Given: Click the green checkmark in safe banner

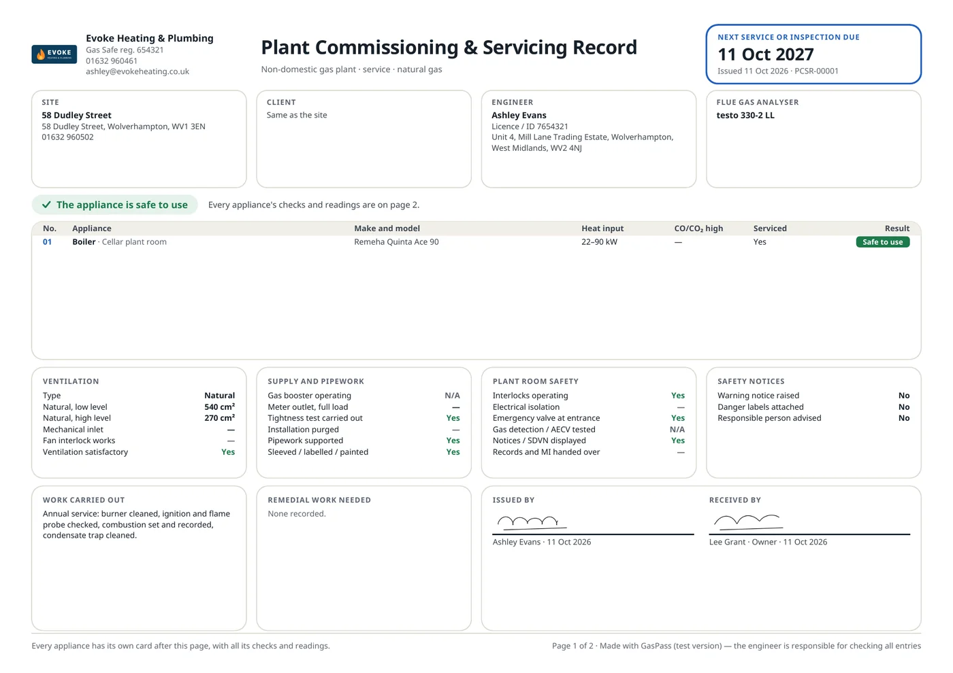Looking at the screenshot, I should (46, 205).
